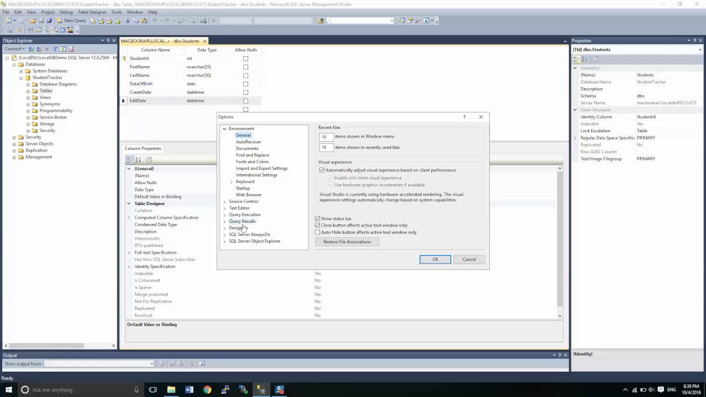The width and height of the screenshot is (706, 397).
Task: Open the Debug menu
Action: [66, 12]
